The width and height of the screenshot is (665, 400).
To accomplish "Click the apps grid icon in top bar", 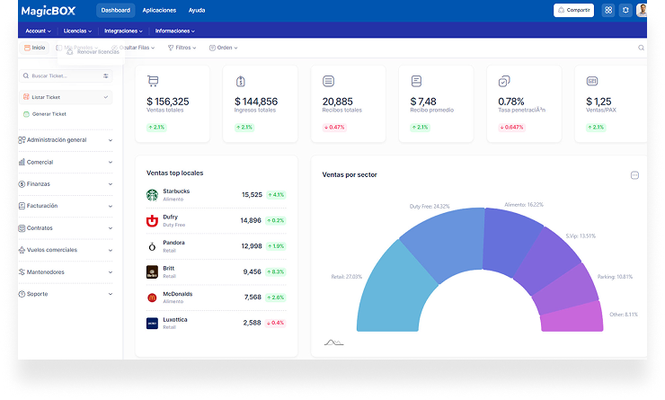I will (608, 11).
